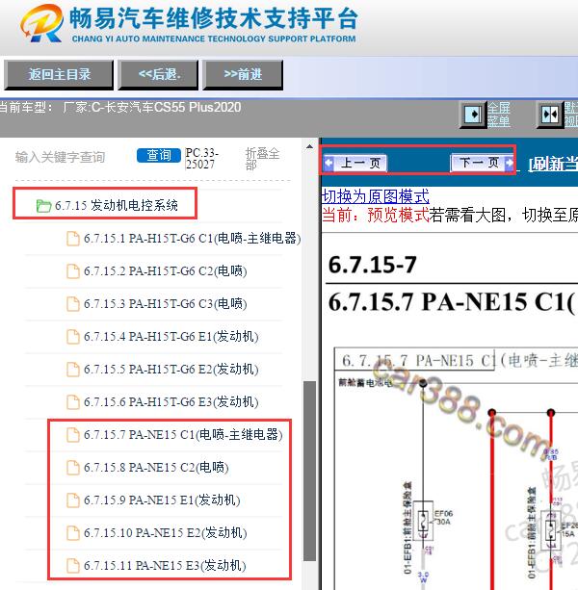Click wiring diagram preview image

click(456, 469)
